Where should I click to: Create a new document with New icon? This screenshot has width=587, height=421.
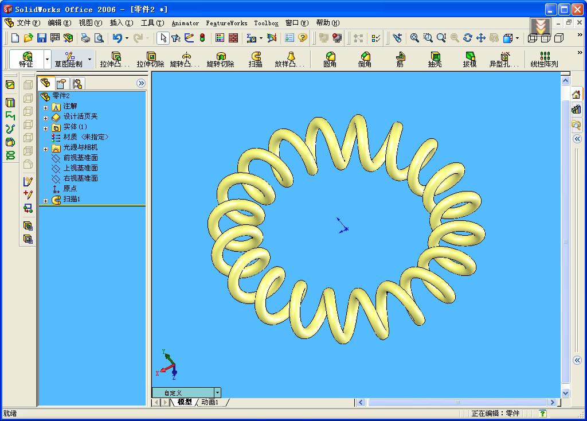pyautogui.click(x=15, y=38)
